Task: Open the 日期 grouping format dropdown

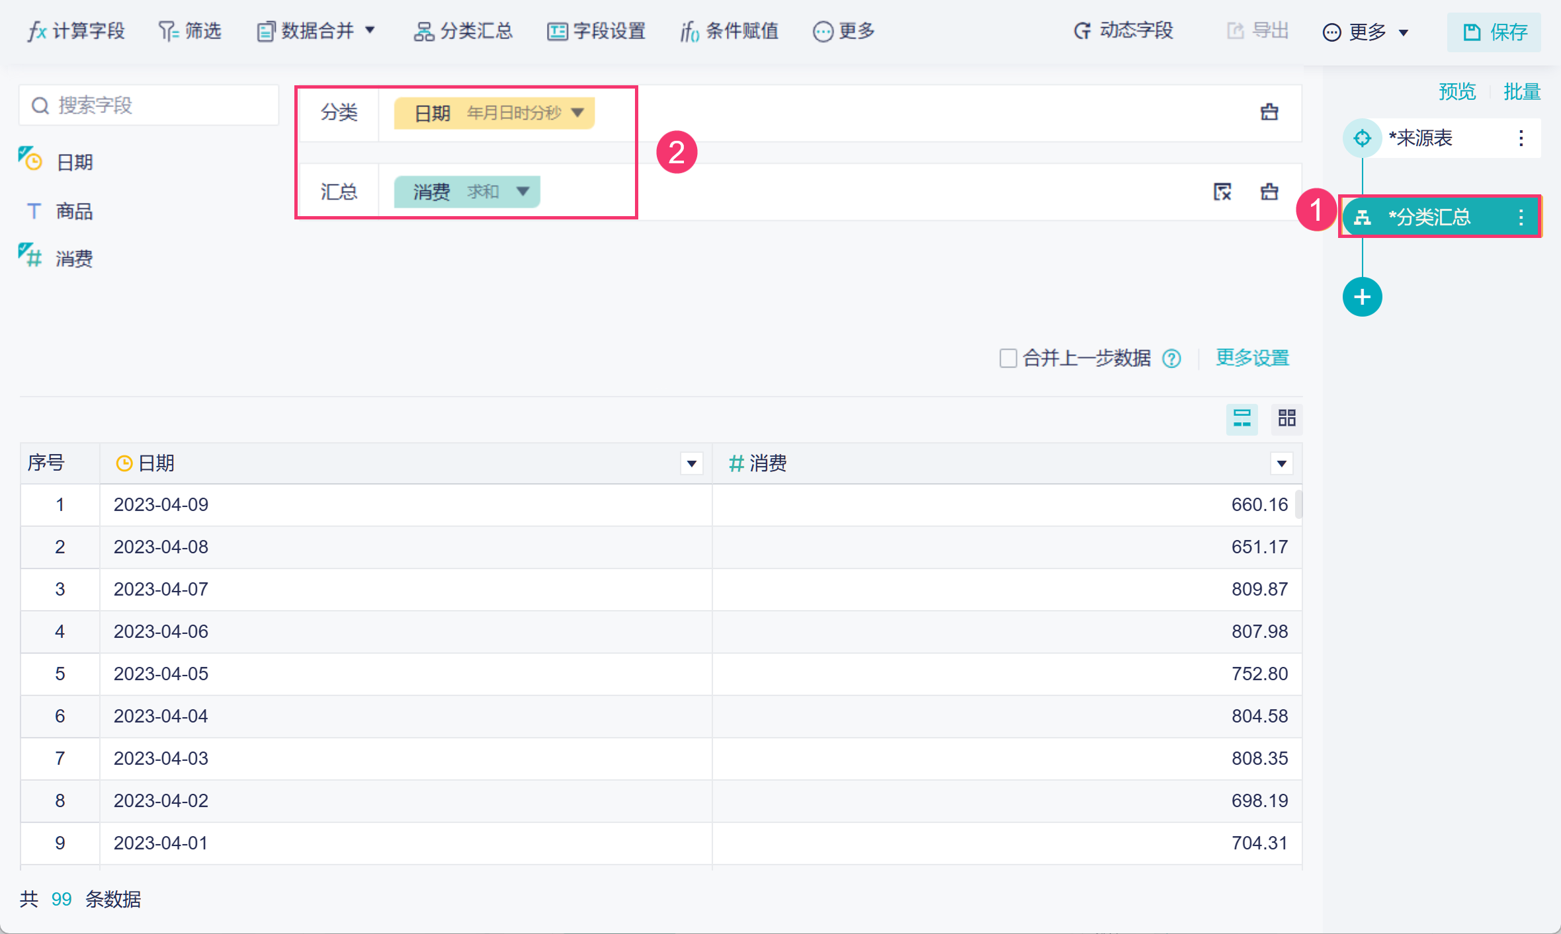Action: click(577, 112)
